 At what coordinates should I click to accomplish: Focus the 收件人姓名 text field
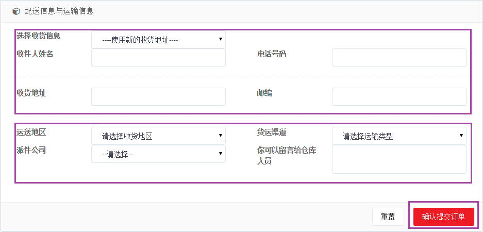coord(158,57)
